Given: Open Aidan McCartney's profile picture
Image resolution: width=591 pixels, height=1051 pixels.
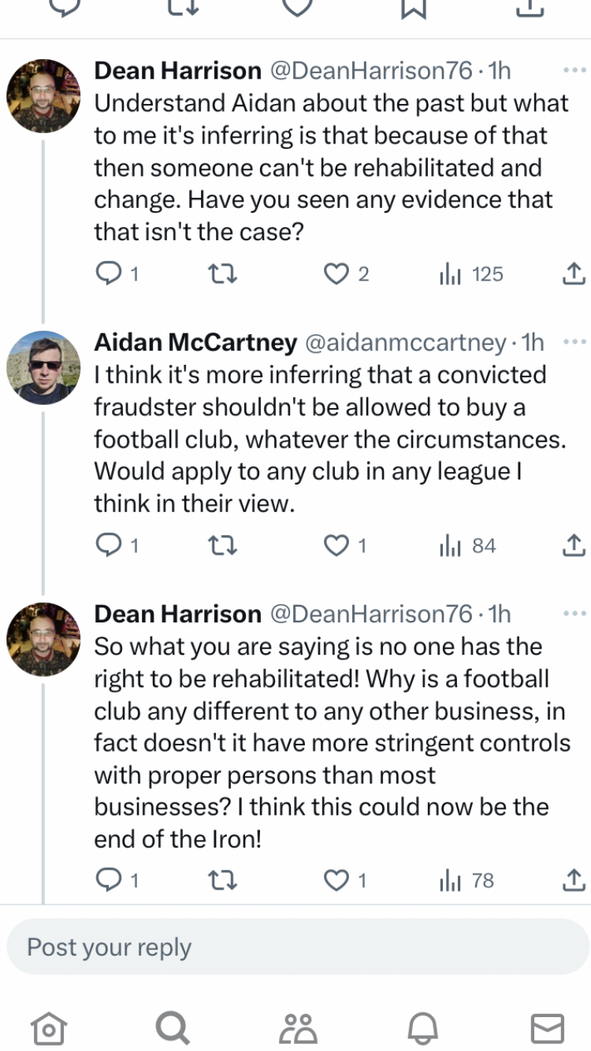Looking at the screenshot, I should point(43,367).
